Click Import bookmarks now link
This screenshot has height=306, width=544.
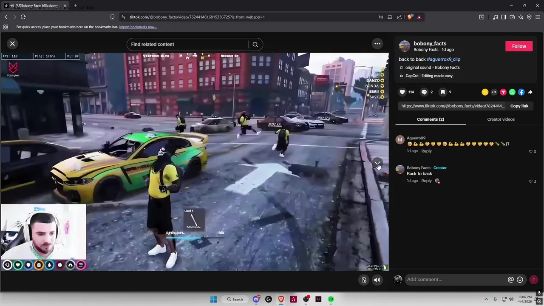pyautogui.click(x=138, y=27)
